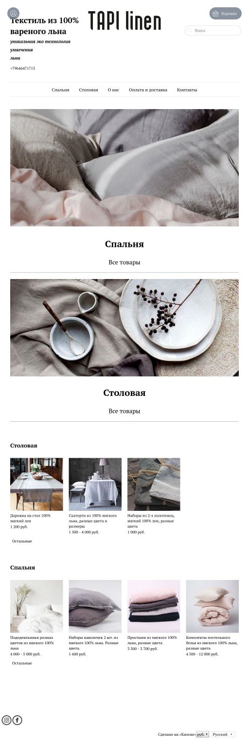Screen dimensions: 249x746
Task: Click the TAPI linen logo
Action: tap(124, 21)
